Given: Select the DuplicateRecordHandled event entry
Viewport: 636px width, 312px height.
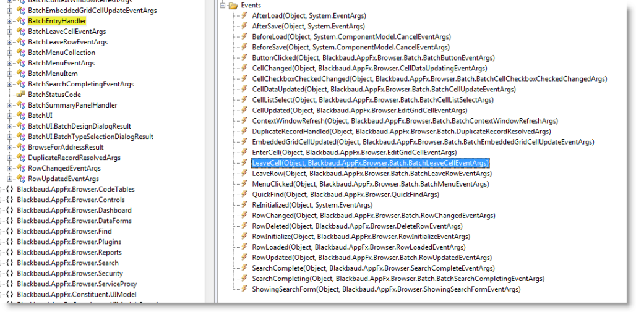Looking at the screenshot, I should [401, 131].
